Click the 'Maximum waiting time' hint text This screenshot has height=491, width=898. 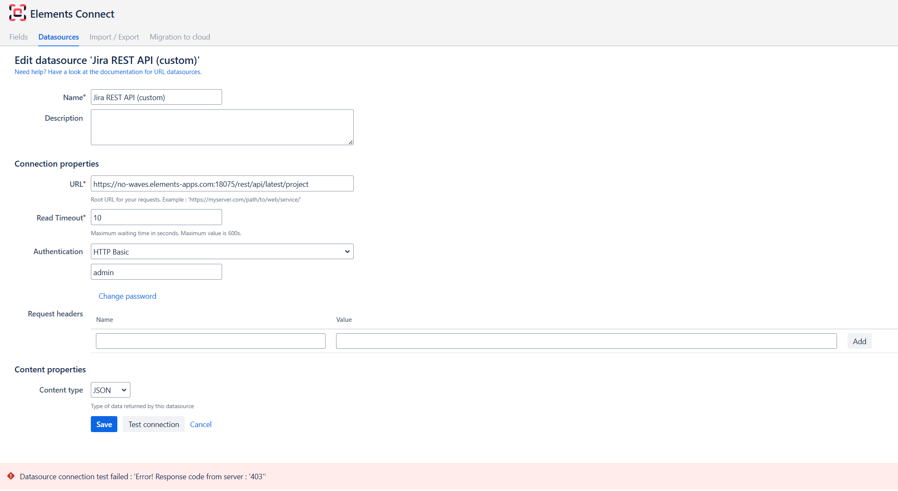tap(166, 233)
